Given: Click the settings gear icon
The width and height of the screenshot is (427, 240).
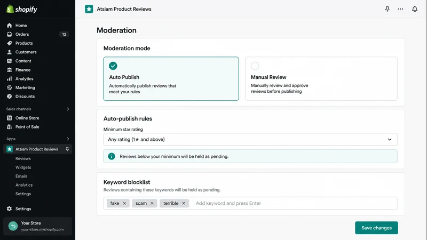Looking at the screenshot, I should (9, 209).
